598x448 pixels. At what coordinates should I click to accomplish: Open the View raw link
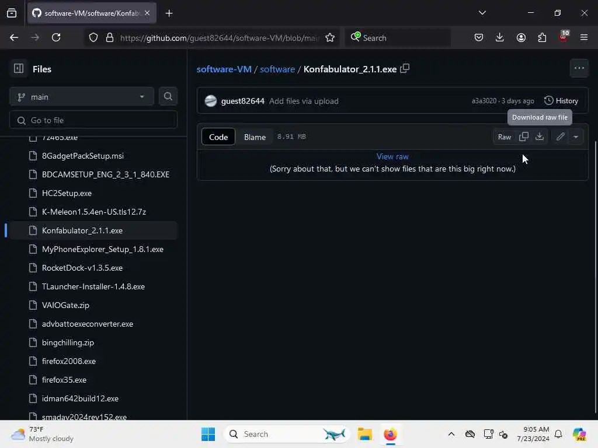392,156
